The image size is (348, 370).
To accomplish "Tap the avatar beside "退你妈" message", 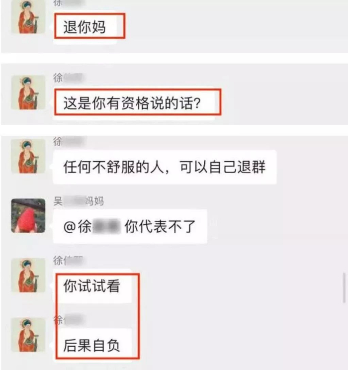I will click(x=28, y=17).
